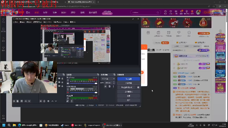Screen dimensions: 228x128
Task: Open followed channels heart in header
Action: pos(171,12)
